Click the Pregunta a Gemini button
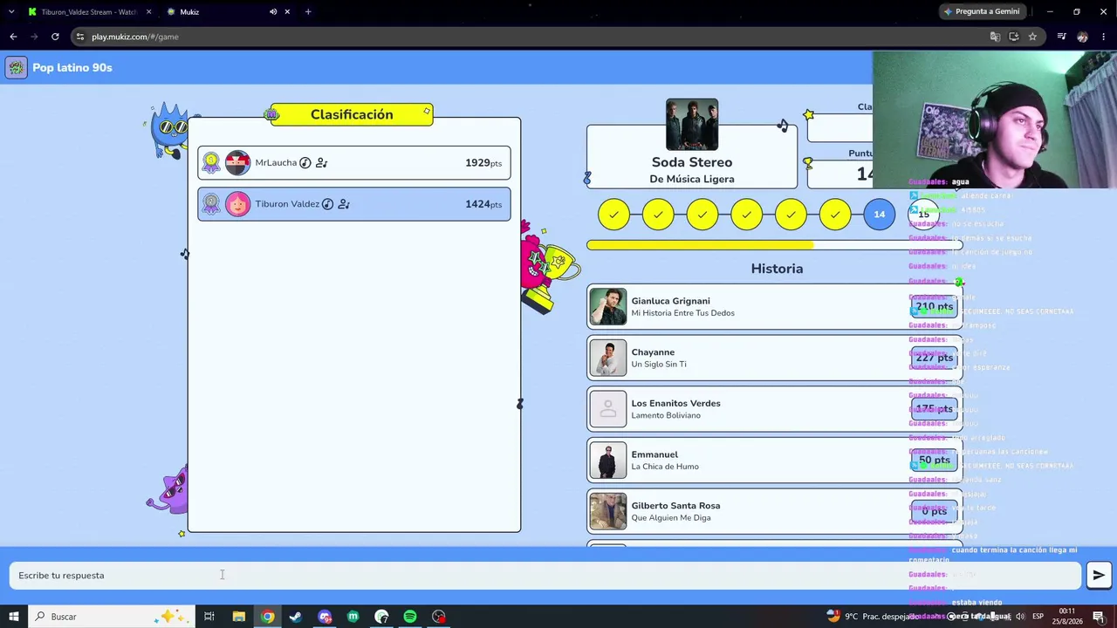Screen dimensions: 1117x628 pyautogui.click(x=982, y=11)
